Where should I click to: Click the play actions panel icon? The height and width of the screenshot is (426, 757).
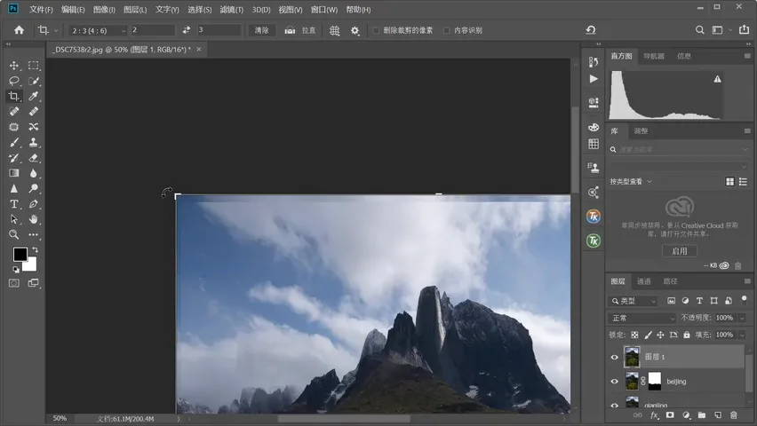(x=594, y=79)
